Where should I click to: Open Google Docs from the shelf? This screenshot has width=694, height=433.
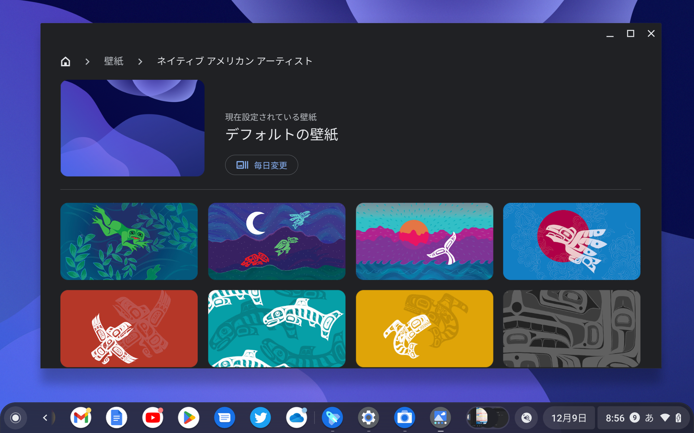point(116,418)
